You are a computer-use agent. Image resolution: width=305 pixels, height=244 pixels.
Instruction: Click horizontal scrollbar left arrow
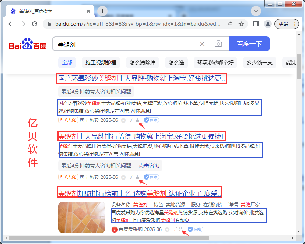click(x=6, y=238)
